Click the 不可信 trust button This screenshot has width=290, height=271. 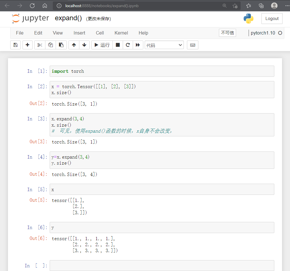click(227, 33)
